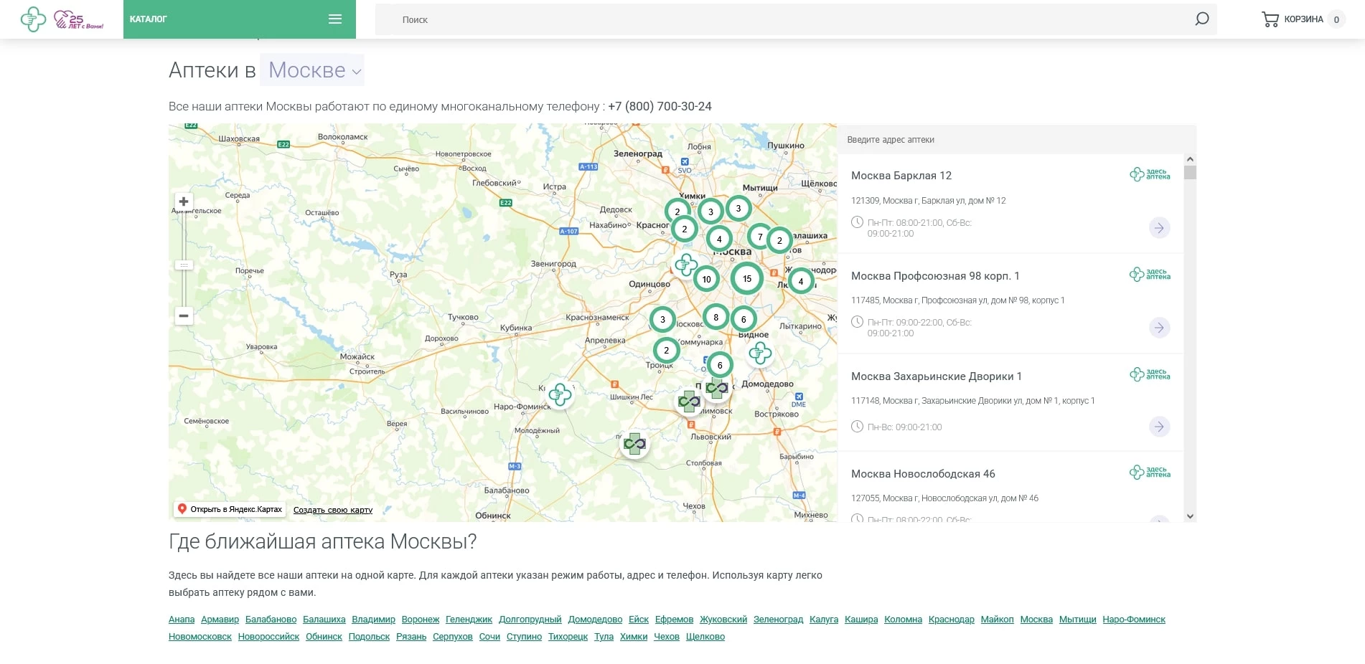1365x664 pixels.
Task: Open the shopping cart icon
Action: (1270, 19)
